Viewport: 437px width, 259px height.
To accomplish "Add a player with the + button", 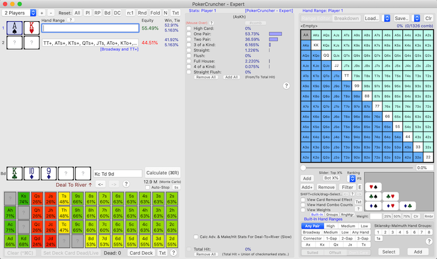I will point(42,13).
